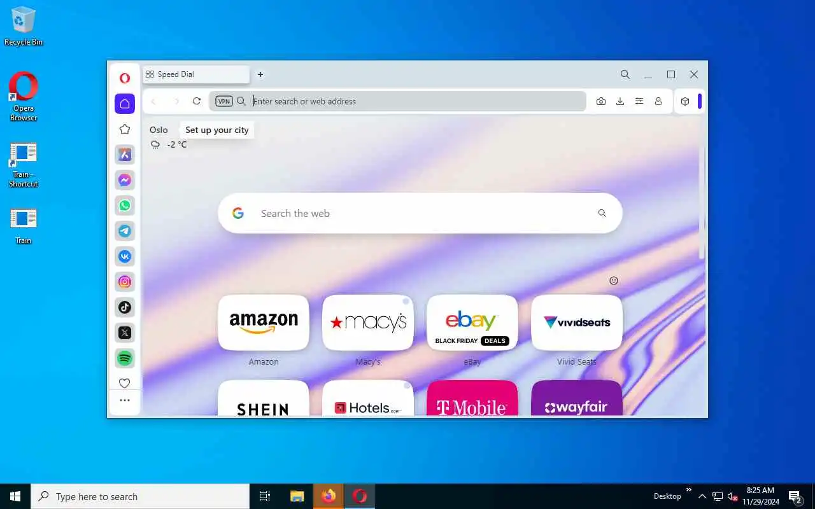The height and width of the screenshot is (509, 815).
Task: Open the SHEIN speed dial tile
Action: (264, 398)
